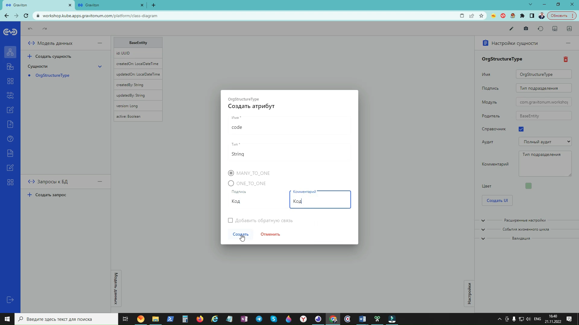Collapse the Сущности list chevron

(100, 67)
